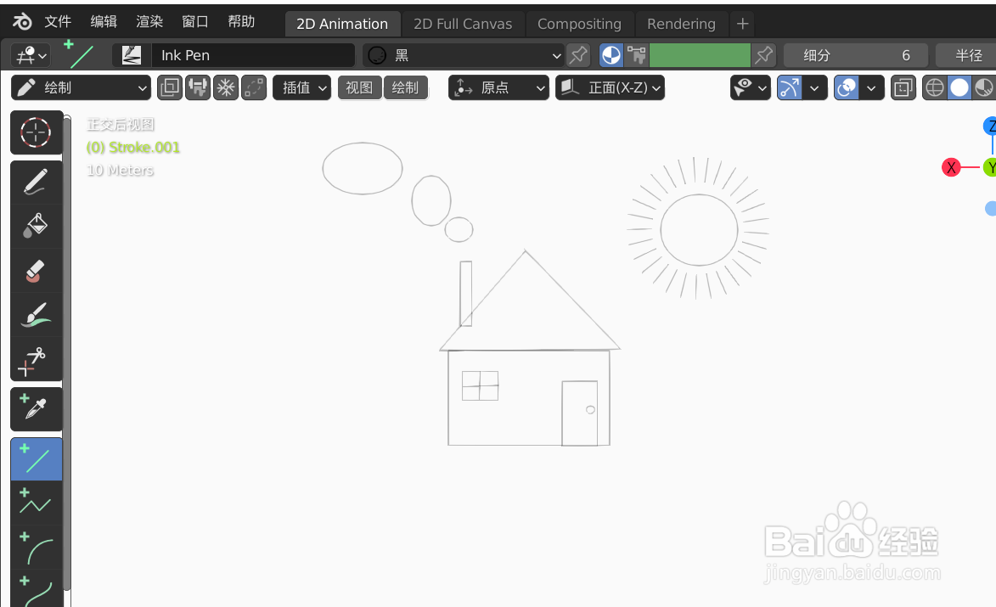This screenshot has height=607, width=996.
Task: Open the 窗口 menu
Action: point(195,22)
